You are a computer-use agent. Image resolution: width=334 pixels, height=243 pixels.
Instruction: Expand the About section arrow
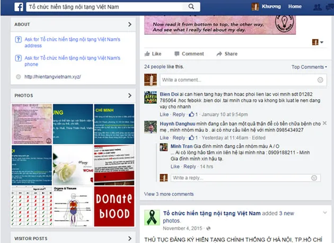[130, 24]
